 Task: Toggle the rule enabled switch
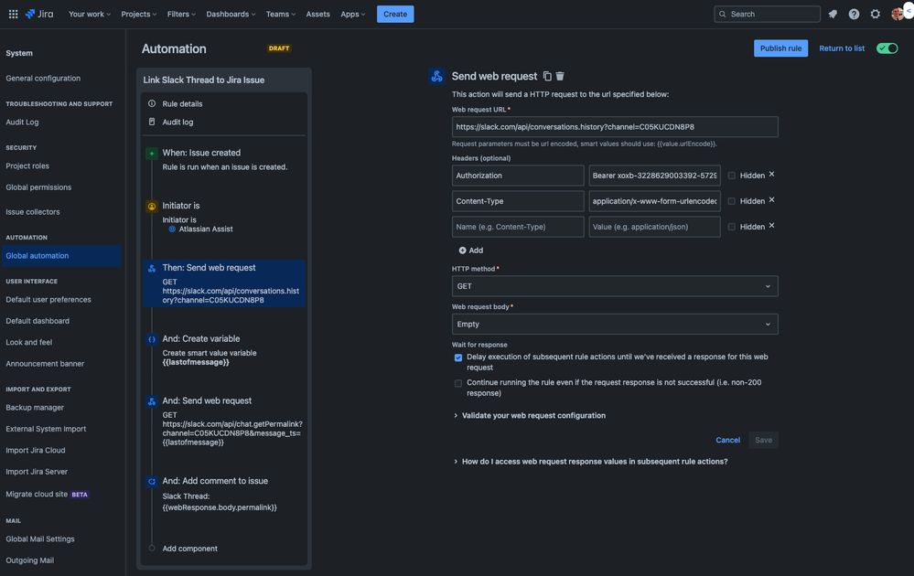tap(887, 48)
